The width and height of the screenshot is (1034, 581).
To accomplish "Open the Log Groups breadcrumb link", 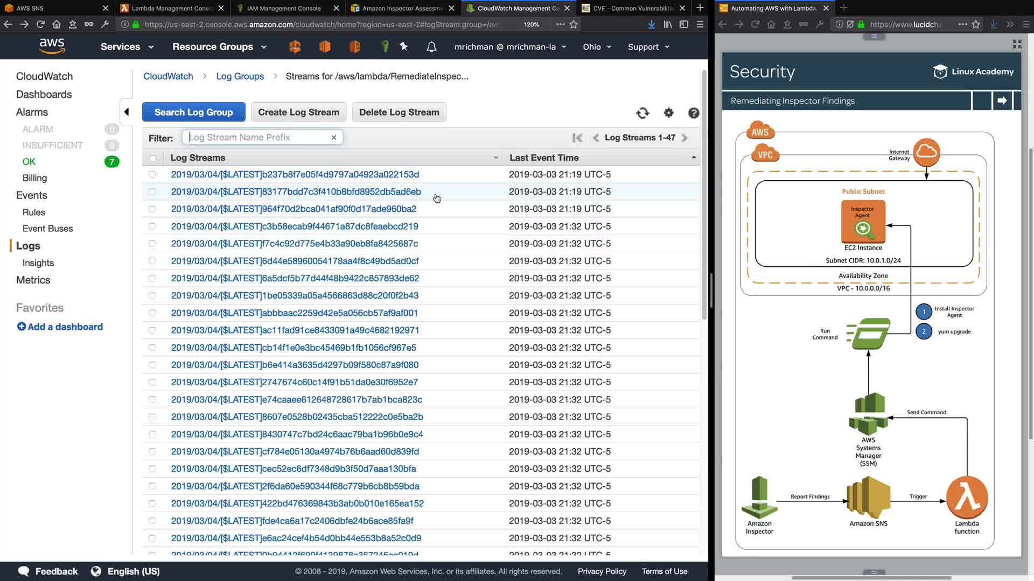I will pos(240,76).
